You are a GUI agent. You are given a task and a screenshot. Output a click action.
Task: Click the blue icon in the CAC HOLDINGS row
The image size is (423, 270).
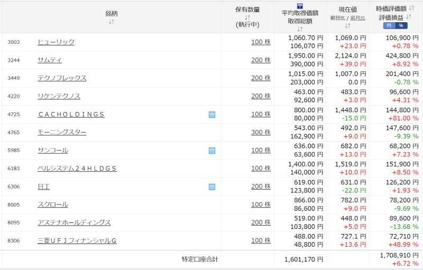(x=212, y=115)
